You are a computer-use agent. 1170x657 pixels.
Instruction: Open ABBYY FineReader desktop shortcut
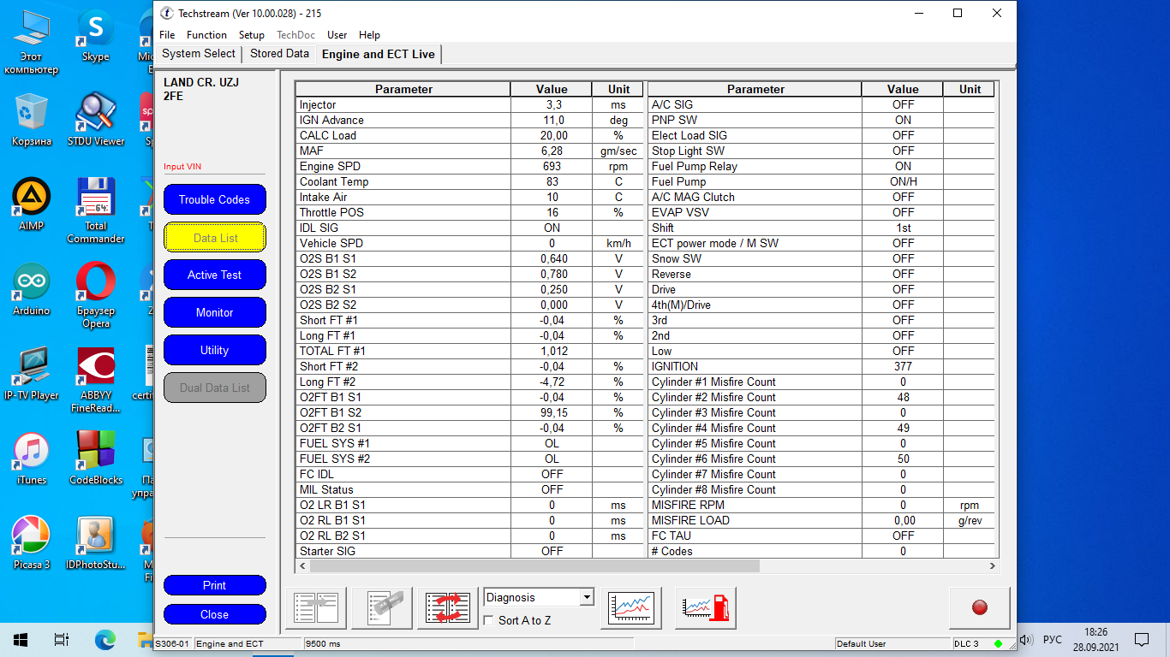(x=96, y=379)
